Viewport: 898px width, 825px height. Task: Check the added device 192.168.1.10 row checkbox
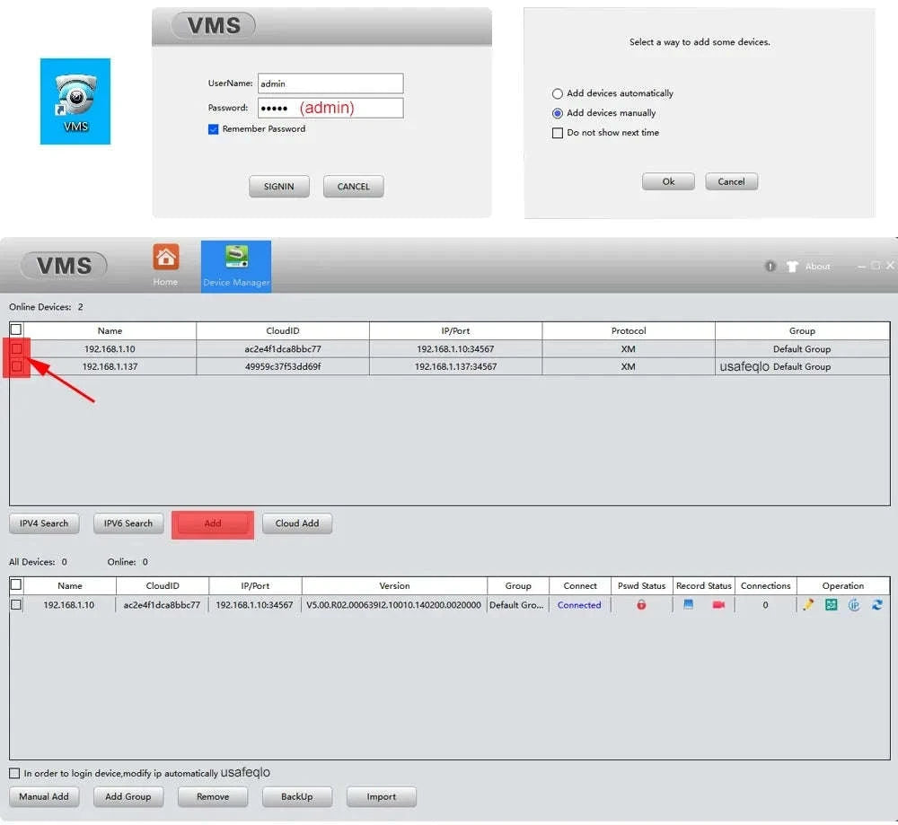point(16,604)
